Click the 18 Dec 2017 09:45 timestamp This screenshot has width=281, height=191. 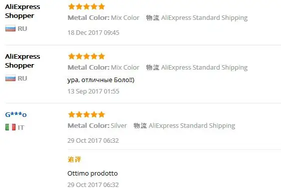click(x=93, y=33)
